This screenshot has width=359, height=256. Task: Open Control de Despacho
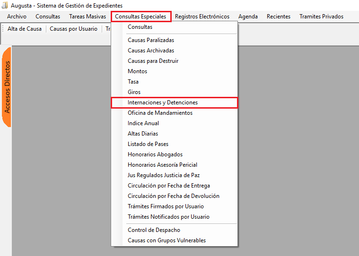[x=154, y=230]
